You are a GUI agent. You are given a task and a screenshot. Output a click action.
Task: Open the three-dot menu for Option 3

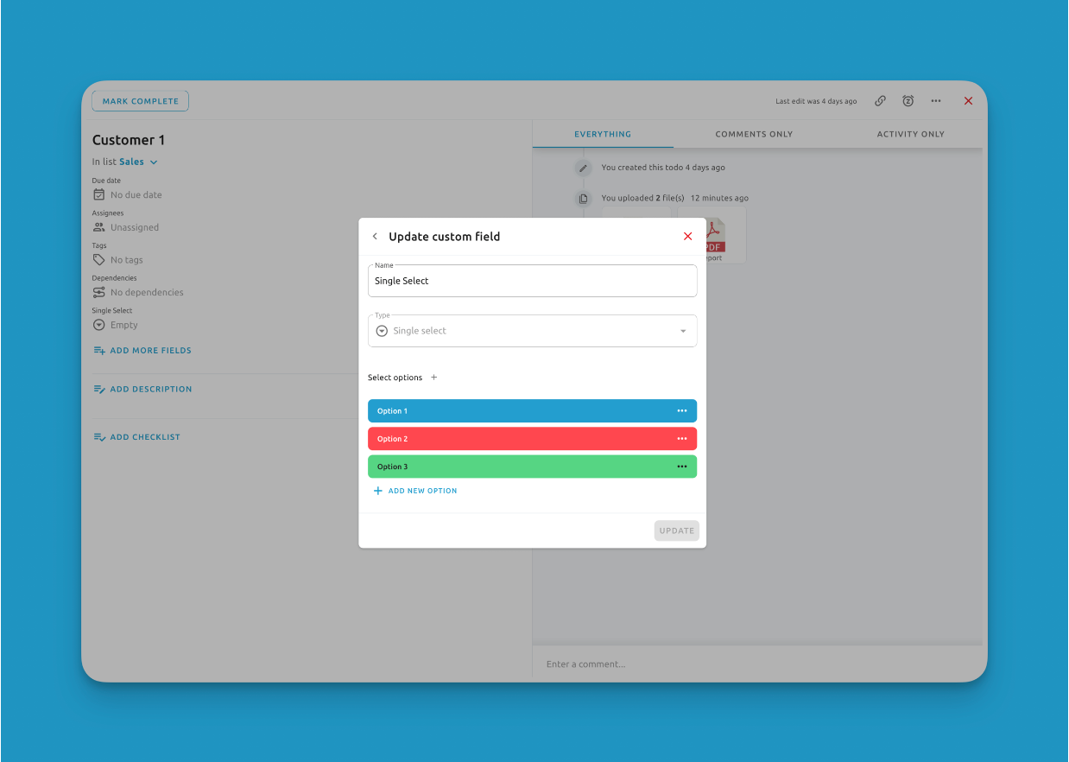pyautogui.click(x=682, y=467)
